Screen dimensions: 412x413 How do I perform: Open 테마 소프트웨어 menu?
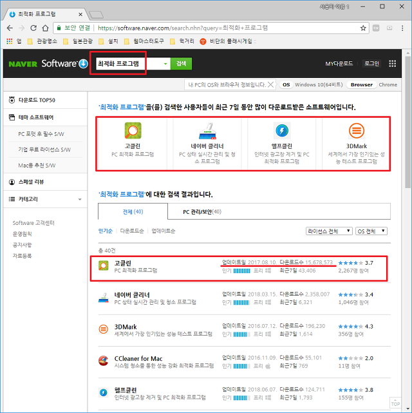pyautogui.click(x=45, y=117)
